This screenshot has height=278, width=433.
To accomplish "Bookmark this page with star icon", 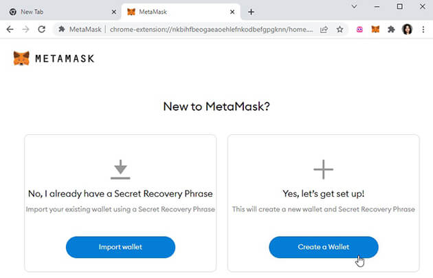I will [340, 30].
